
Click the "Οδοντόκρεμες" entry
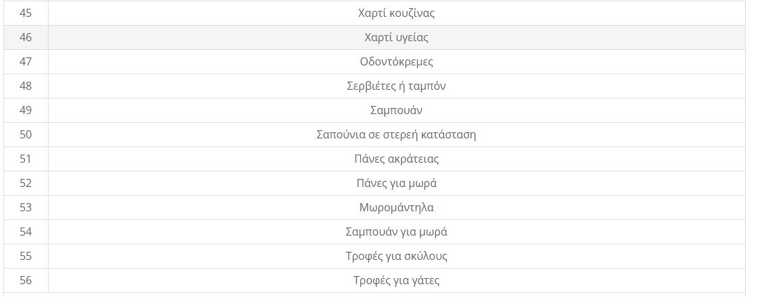[396, 62]
